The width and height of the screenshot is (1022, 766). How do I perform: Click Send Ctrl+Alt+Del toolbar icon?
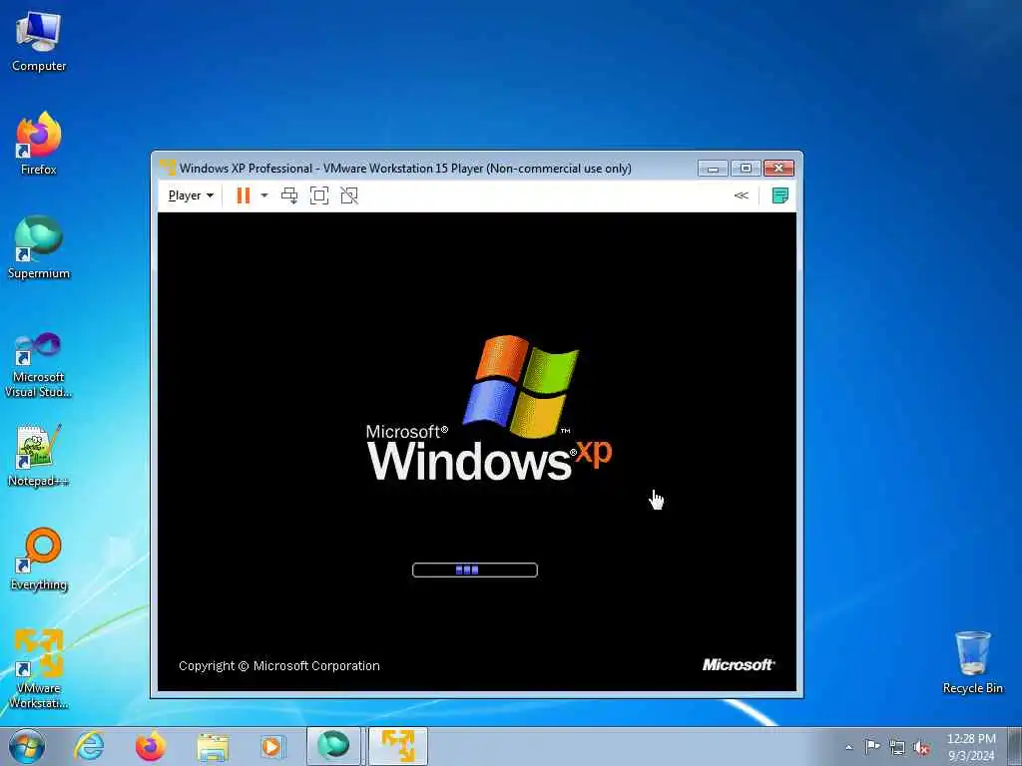pyautogui.click(x=289, y=195)
